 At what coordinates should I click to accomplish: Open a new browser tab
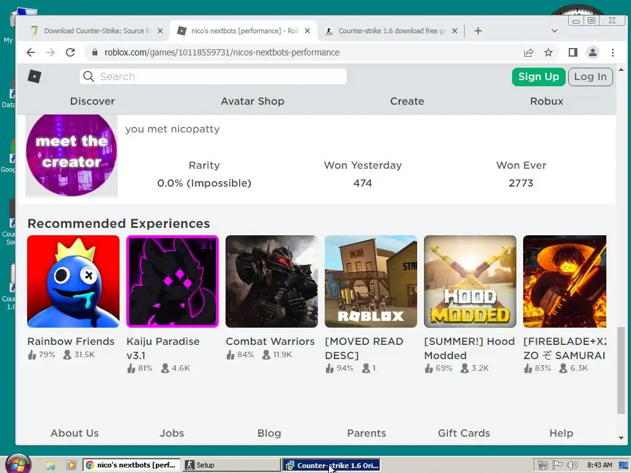click(478, 31)
